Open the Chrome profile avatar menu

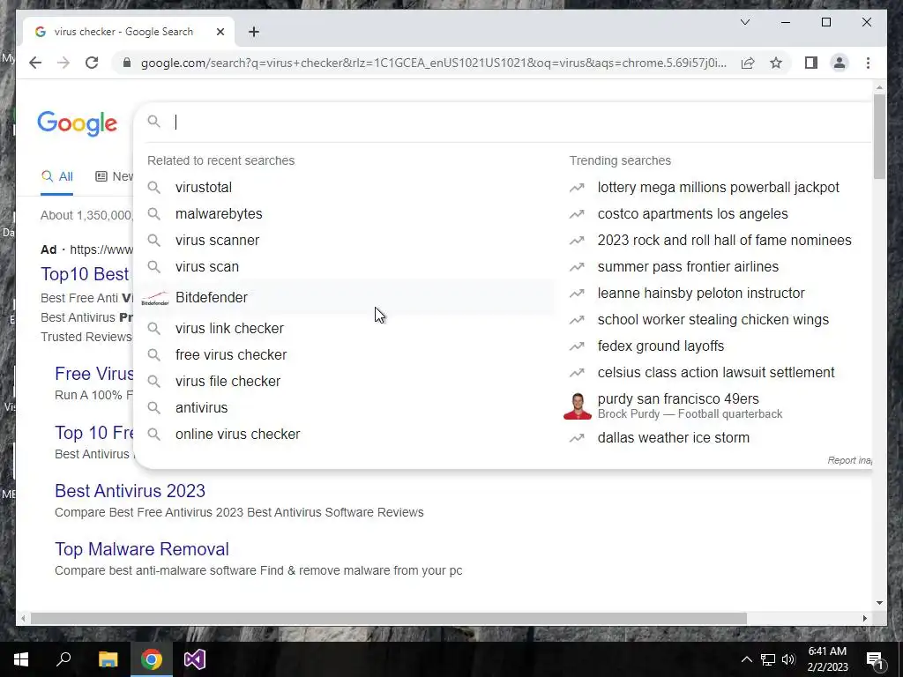840,63
